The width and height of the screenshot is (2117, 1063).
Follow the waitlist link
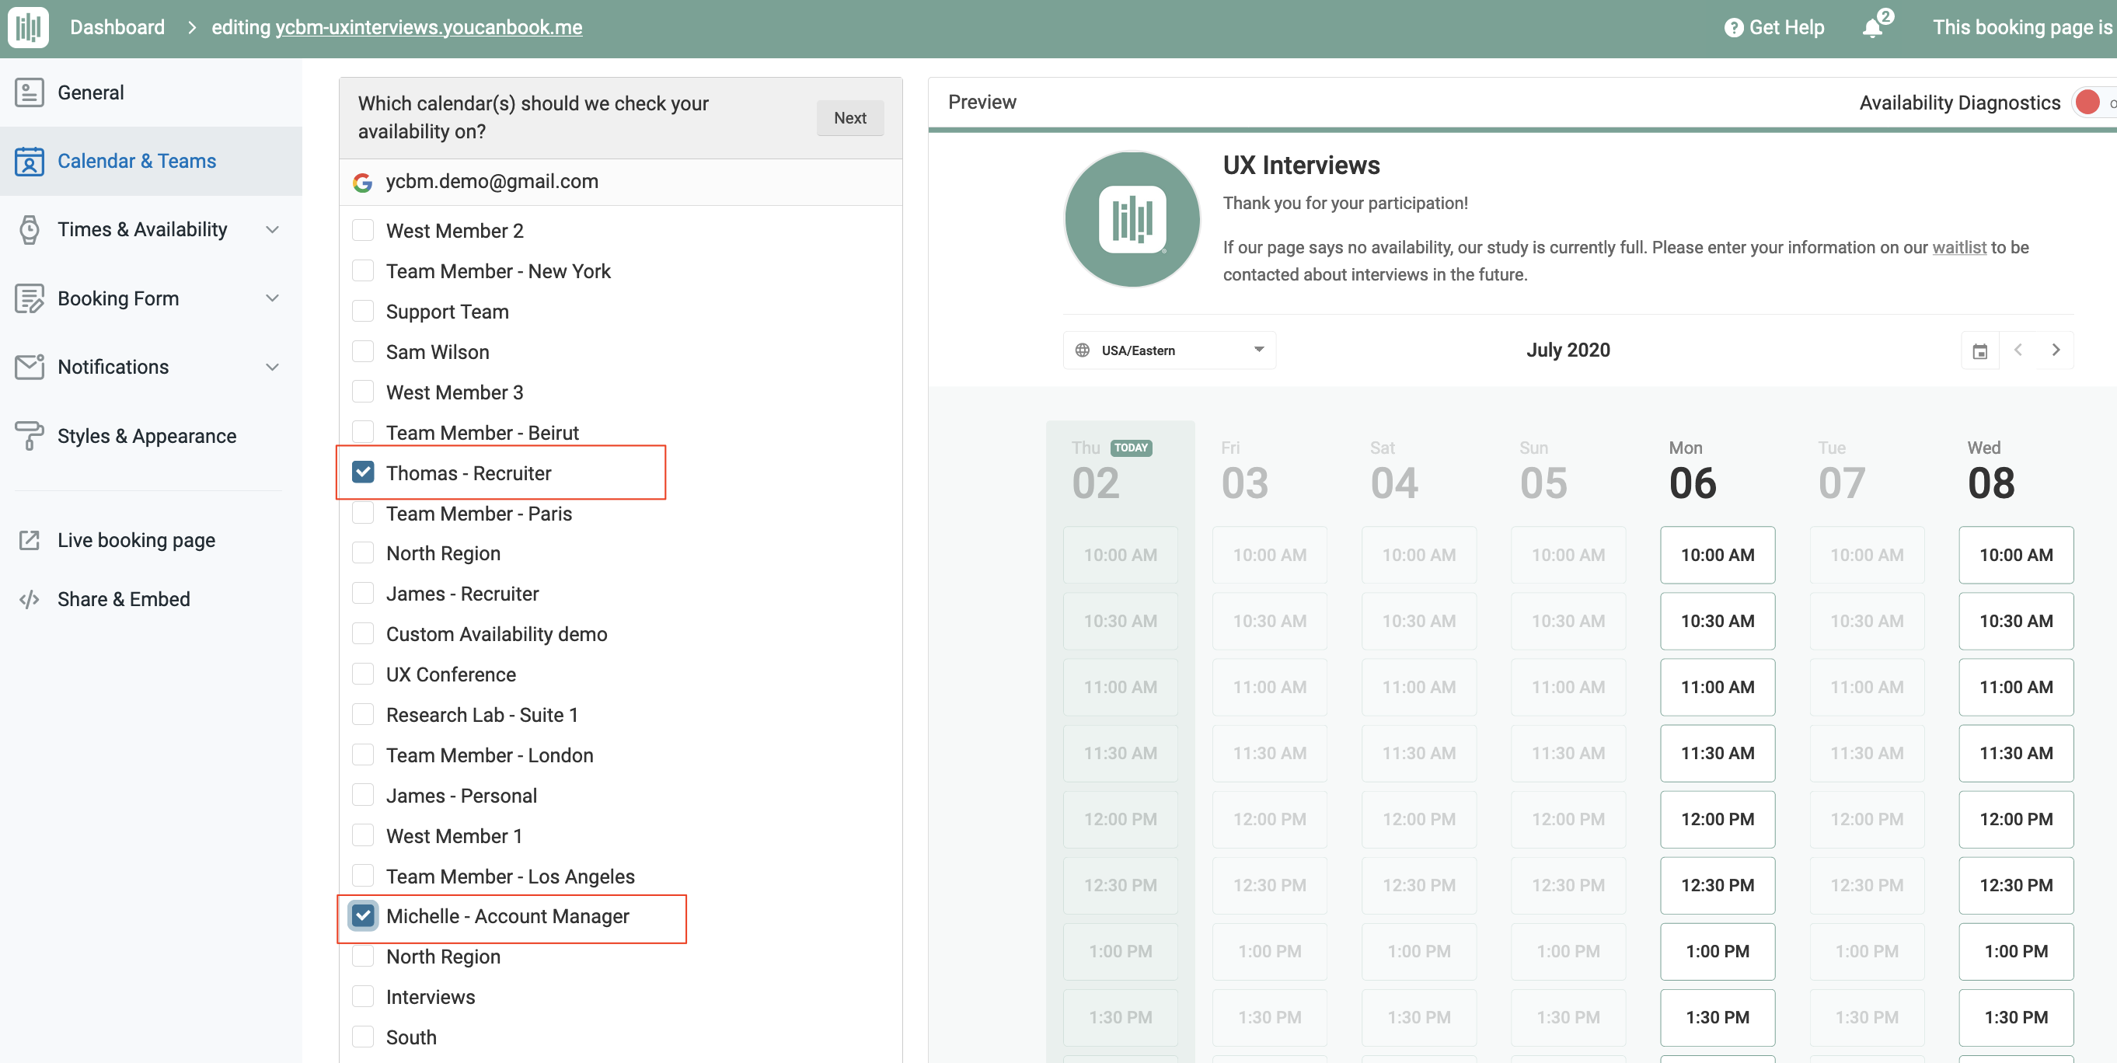[1958, 247]
